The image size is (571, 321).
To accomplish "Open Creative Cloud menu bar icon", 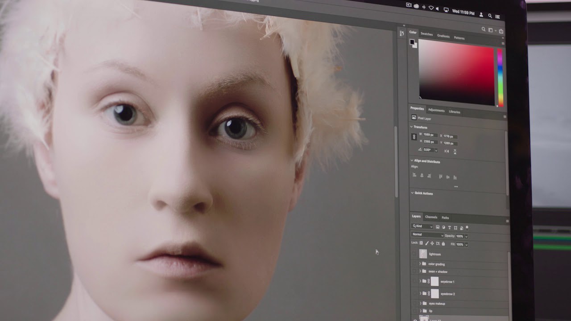I will click(417, 6).
